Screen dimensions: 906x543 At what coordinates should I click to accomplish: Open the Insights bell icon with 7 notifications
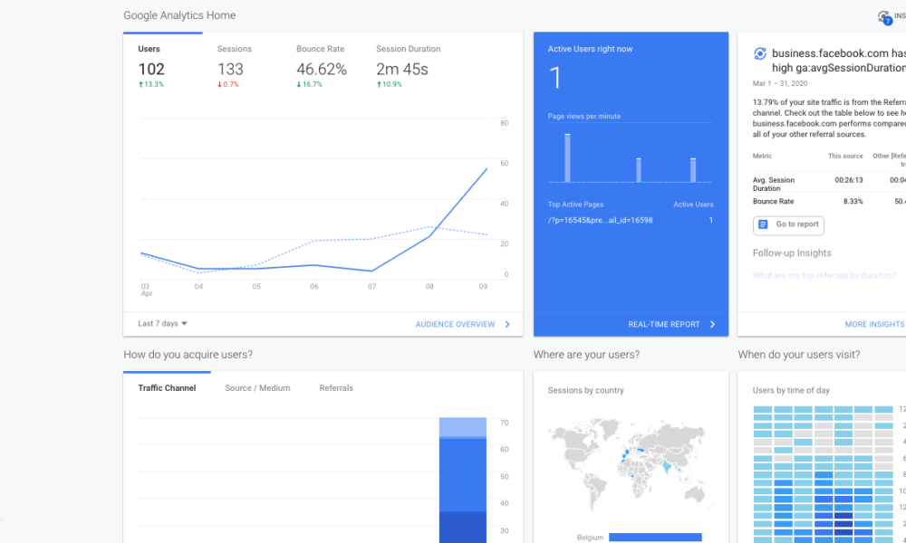click(885, 16)
